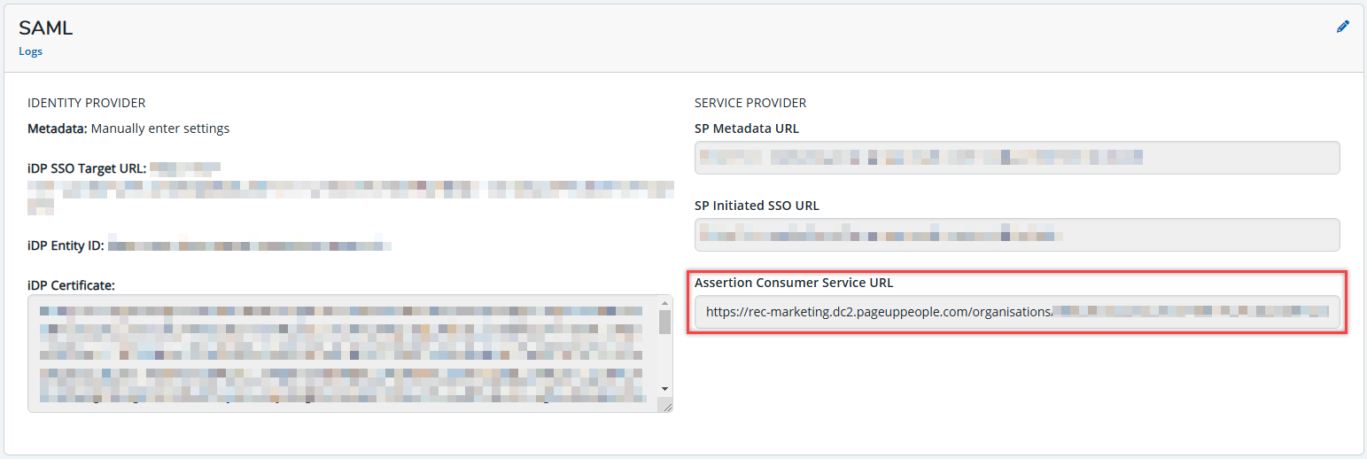
Task: Click the iDP Certificate label
Action: click(x=72, y=284)
